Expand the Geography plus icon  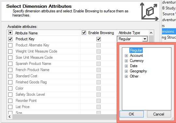(126, 71)
